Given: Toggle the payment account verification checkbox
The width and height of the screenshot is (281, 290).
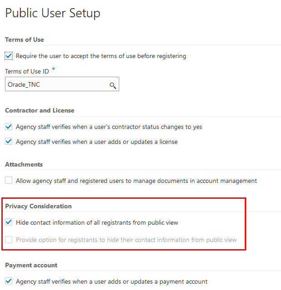Looking at the screenshot, I should (9, 281).
